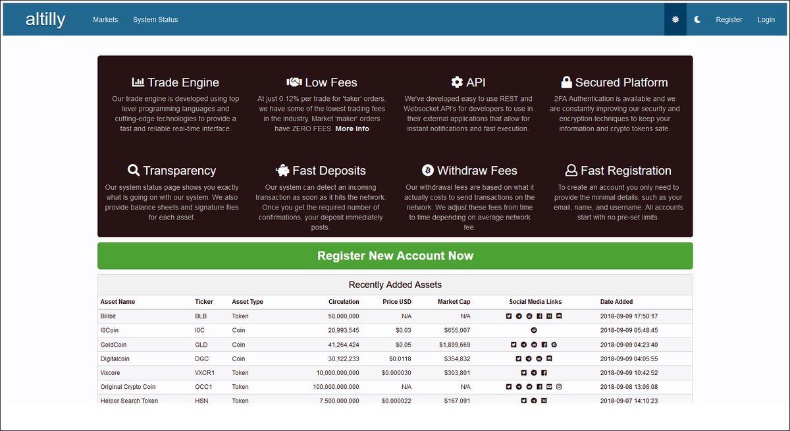Click the Asset Name column header

click(x=117, y=302)
